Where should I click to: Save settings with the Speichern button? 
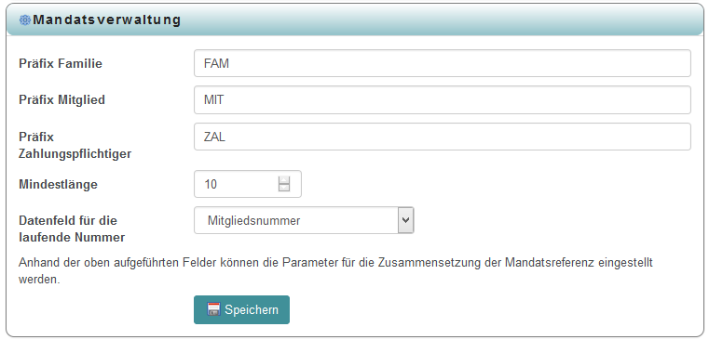tap(242, 309)
